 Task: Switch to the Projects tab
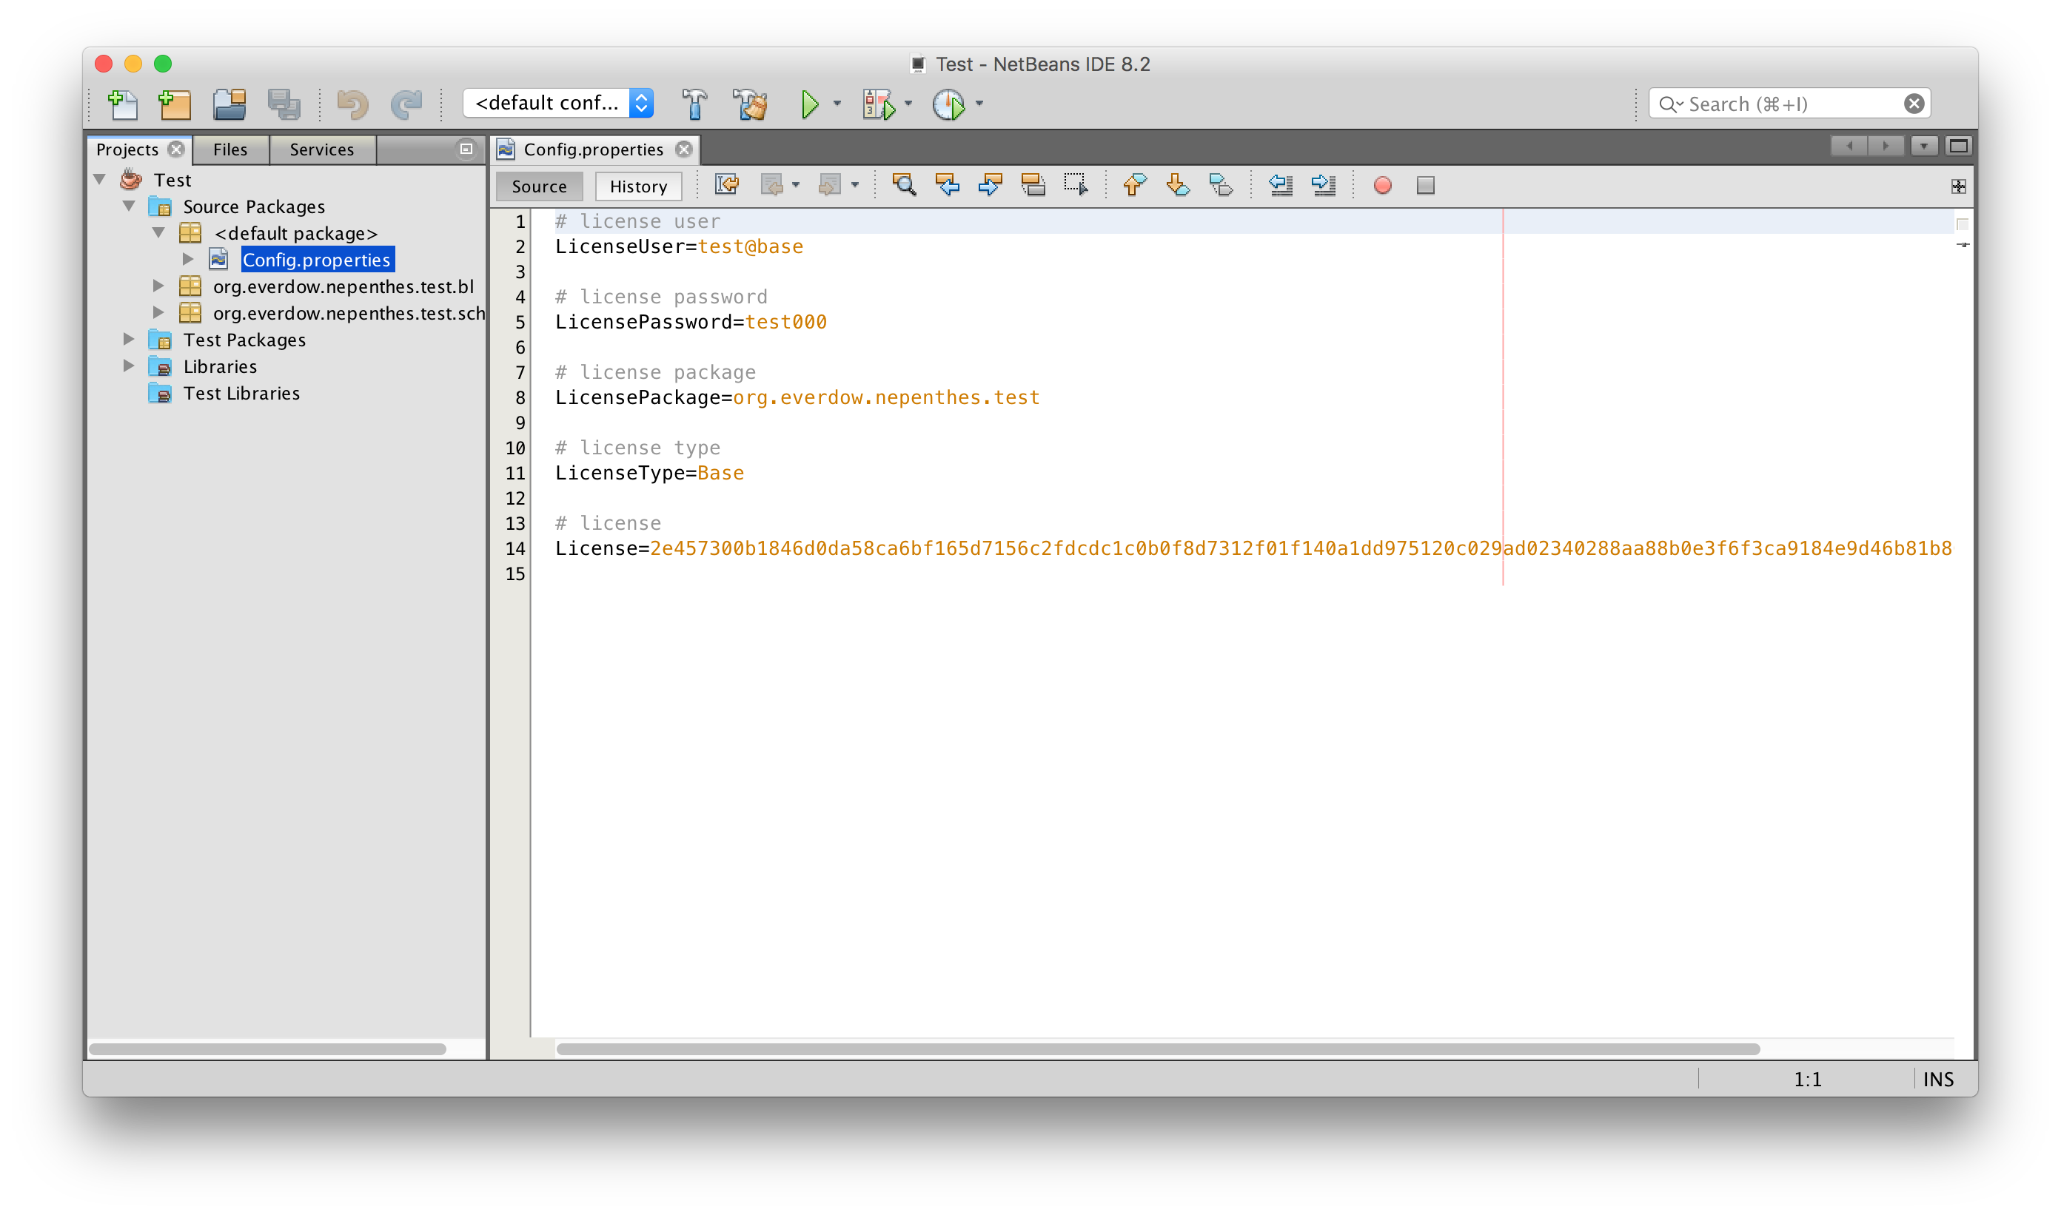click(127, 149)
